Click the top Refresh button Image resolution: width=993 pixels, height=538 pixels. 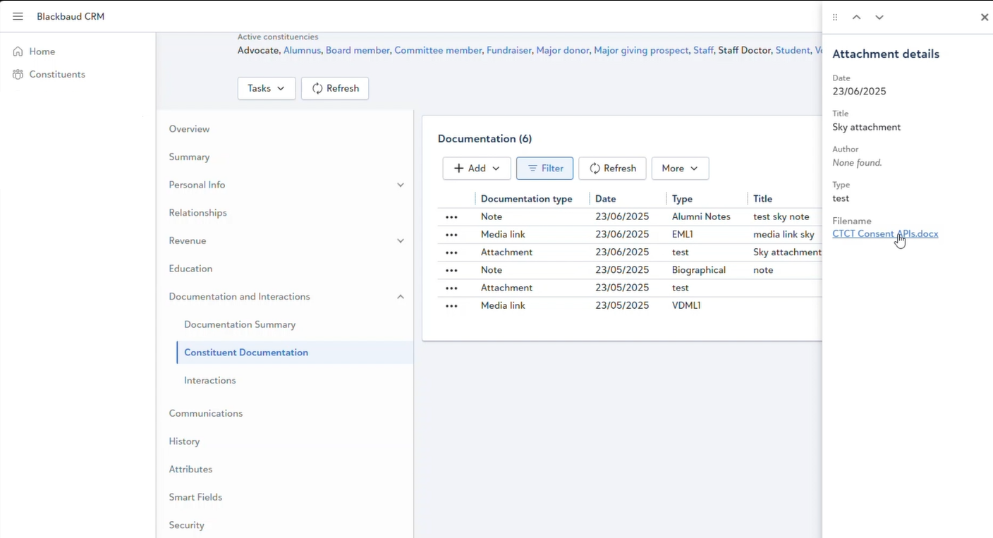click(335, 88)
